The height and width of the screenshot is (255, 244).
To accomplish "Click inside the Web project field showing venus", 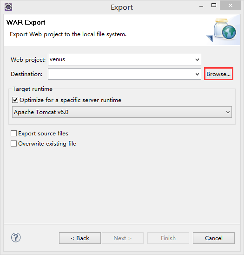I will [121, 60].
